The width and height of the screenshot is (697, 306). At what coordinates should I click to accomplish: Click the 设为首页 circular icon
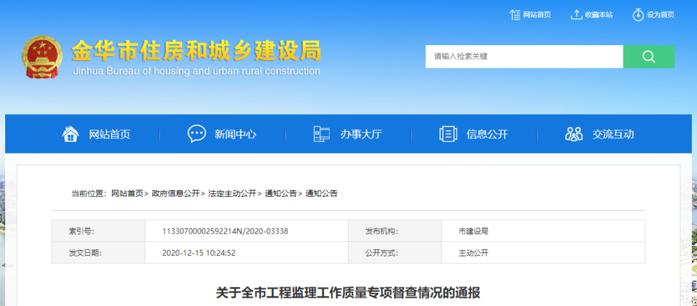(x=638, y=14)
